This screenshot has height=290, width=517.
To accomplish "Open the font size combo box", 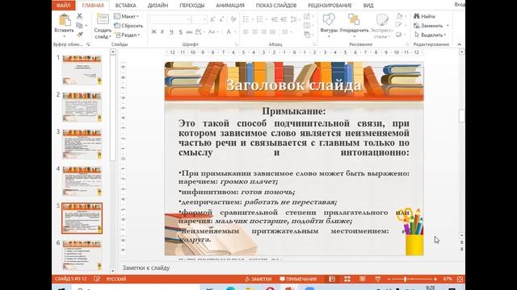I will [x=200, y=19].
